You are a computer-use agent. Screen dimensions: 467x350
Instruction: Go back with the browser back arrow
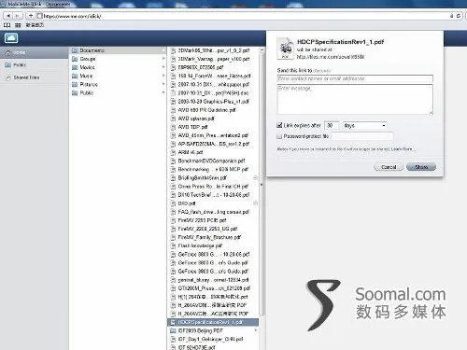(x=8, y=16)
